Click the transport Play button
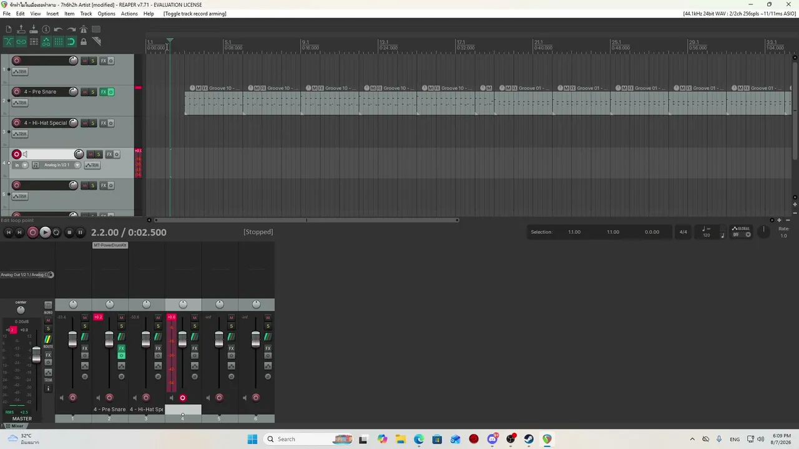Viewport: 799px width, 449px height. coord(45,232)
